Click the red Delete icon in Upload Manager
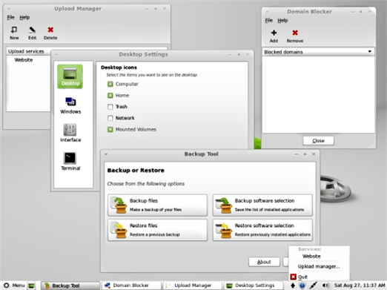 click(x=50, y=30)
